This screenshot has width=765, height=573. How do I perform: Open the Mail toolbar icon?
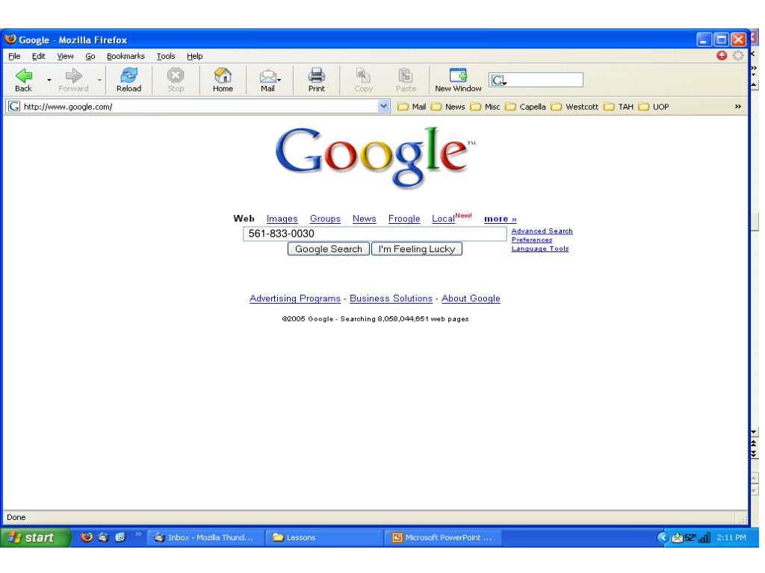[x=268, y=76]
